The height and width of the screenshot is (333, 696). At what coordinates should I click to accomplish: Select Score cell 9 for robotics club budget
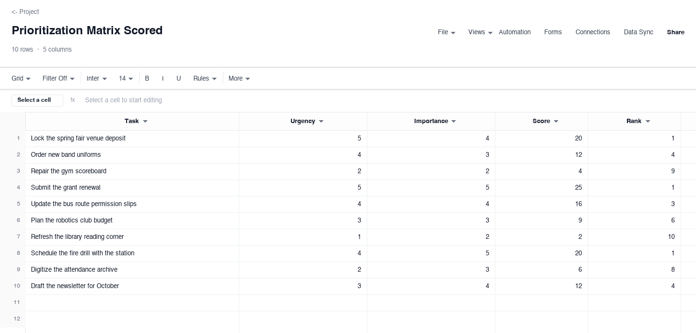tap(541, 221)
